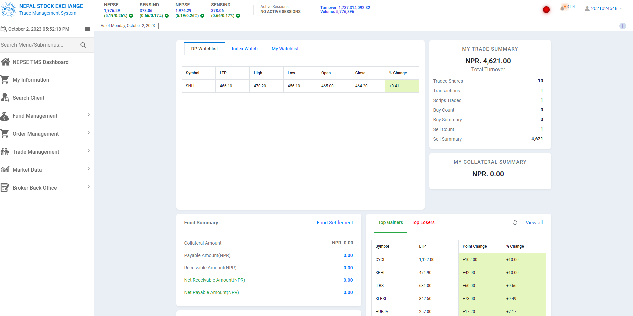Screen dimensions: 633x316
Task: Click the calendar icon beside the date
Action: [x=4, y=29]
